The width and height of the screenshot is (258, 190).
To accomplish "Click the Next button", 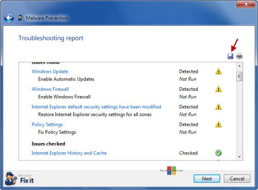I will [207, 179].
